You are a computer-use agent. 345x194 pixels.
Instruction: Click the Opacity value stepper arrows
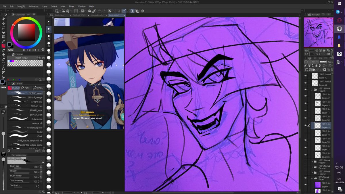pos(38,172)
